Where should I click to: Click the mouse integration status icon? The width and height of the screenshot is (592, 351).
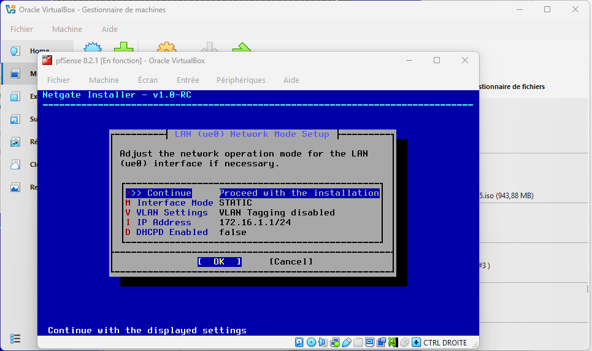point(404,342)
